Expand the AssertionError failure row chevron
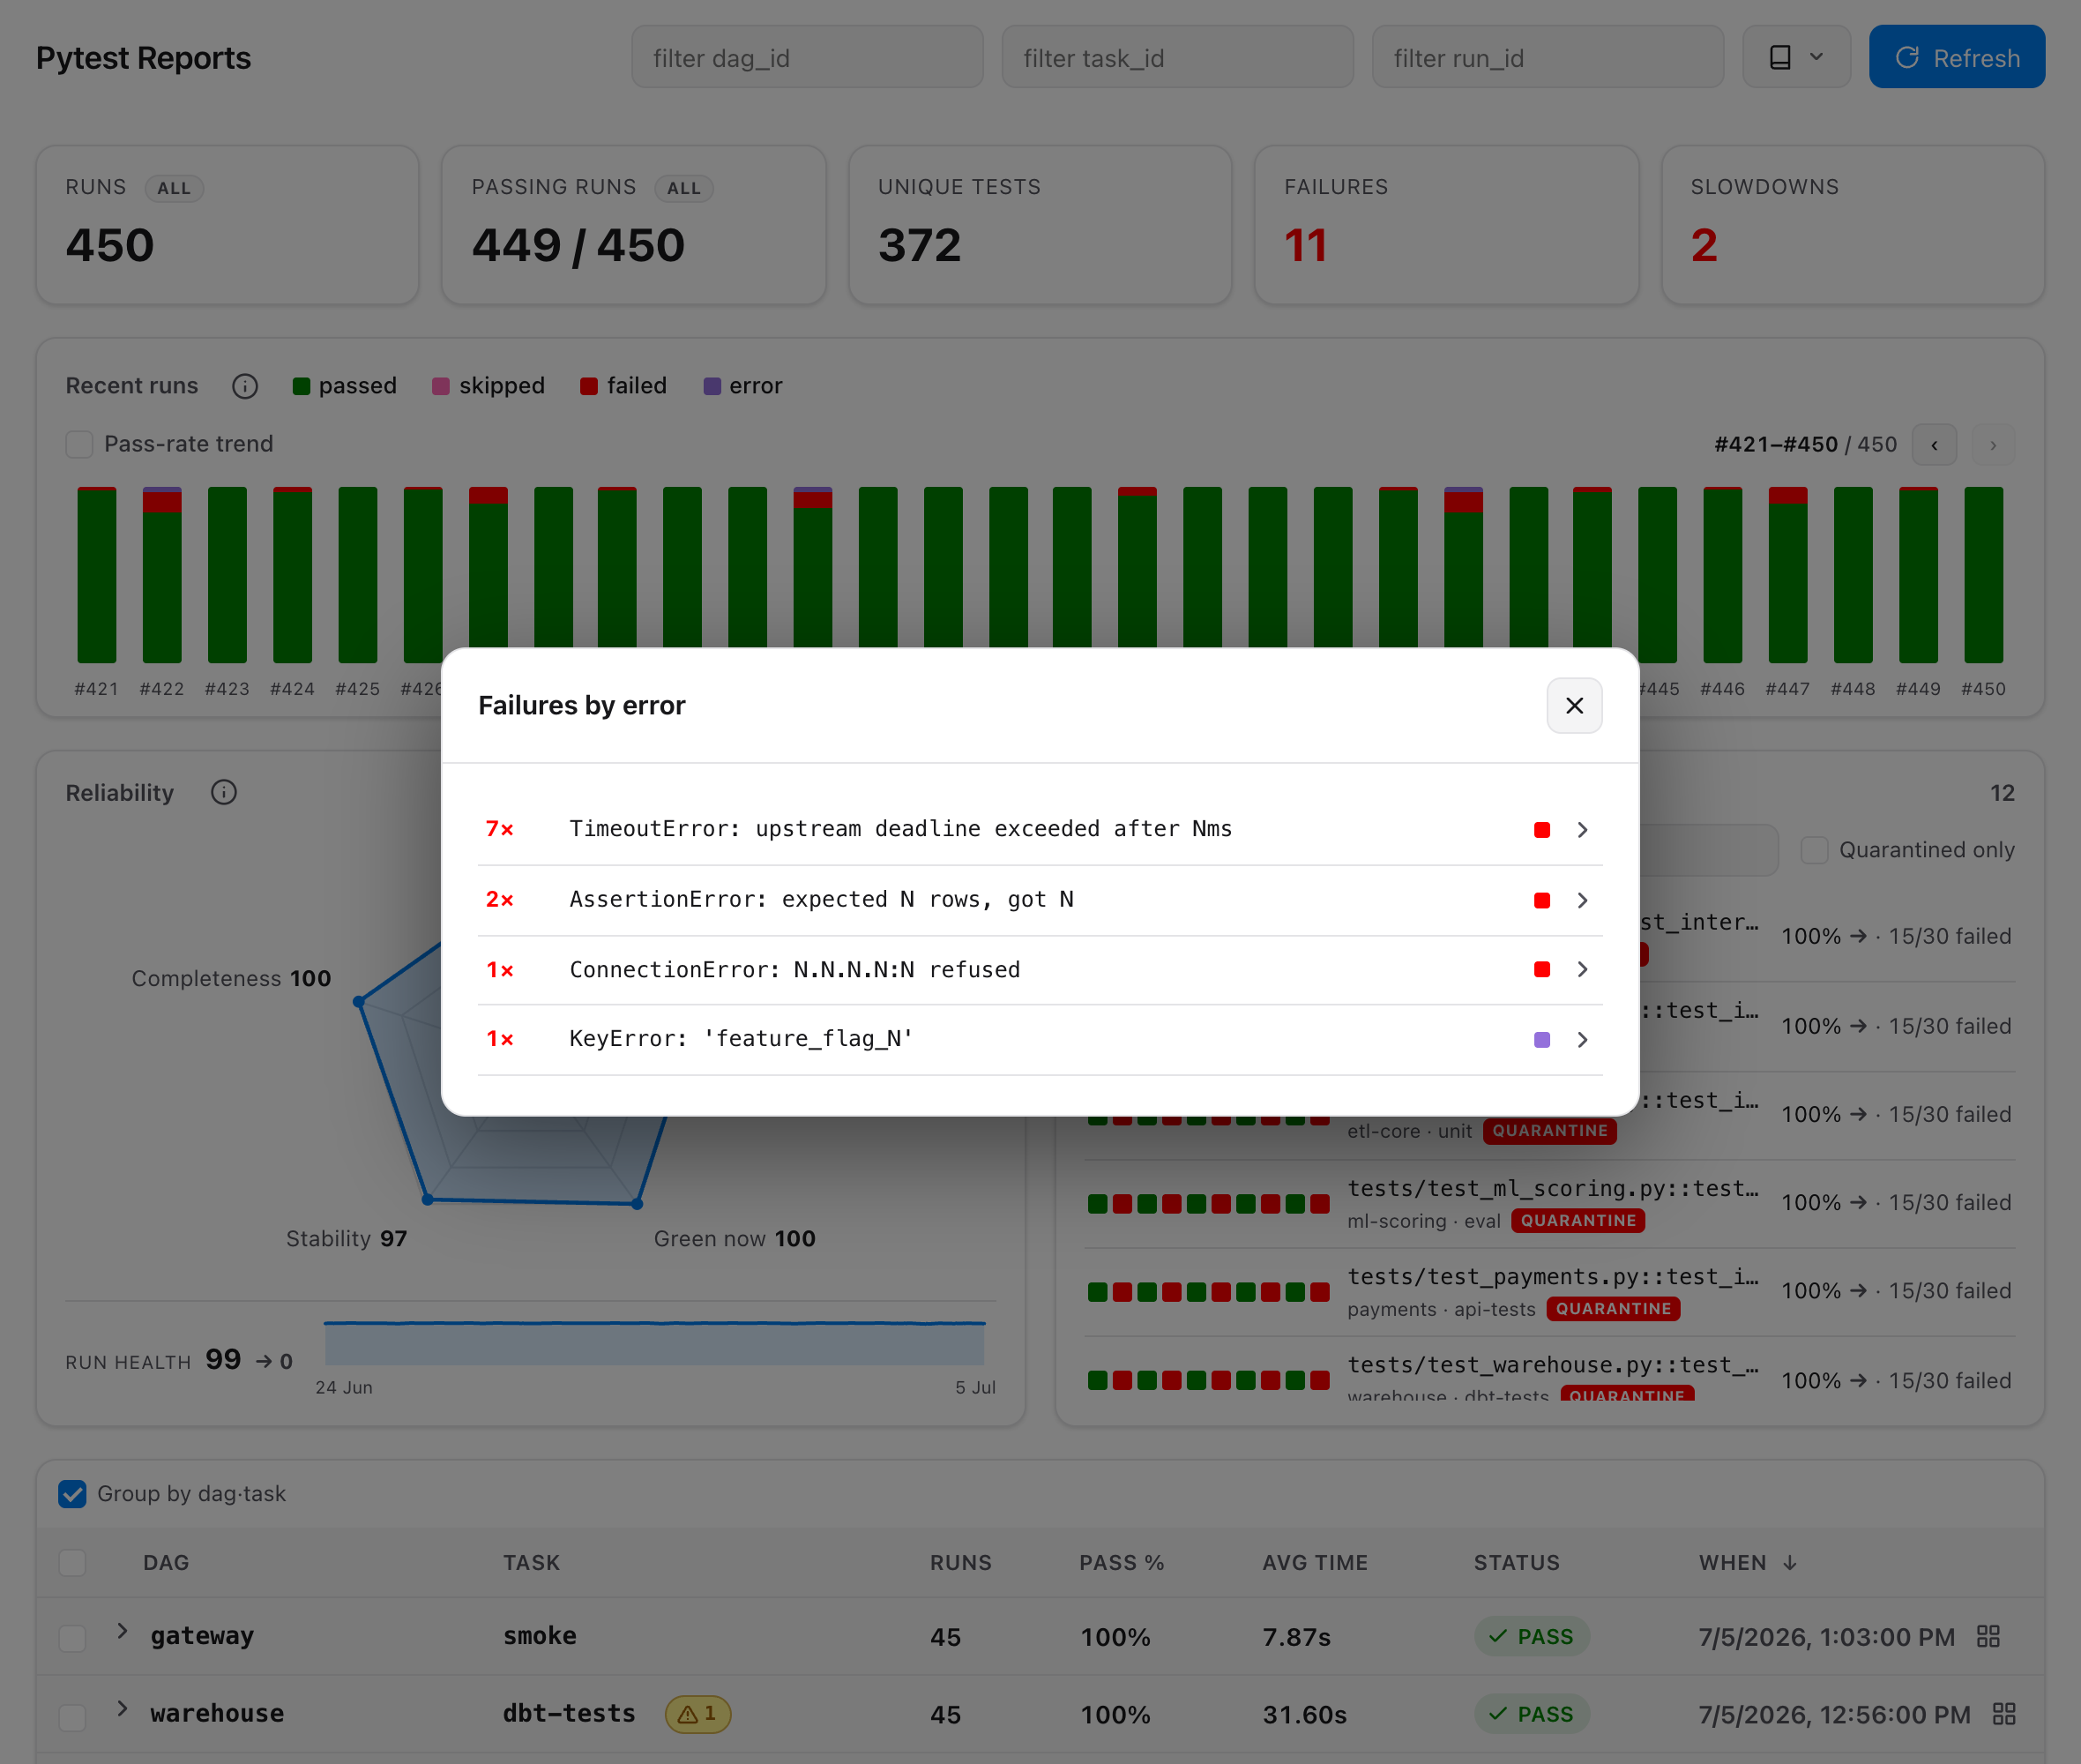The height and width of the screenshot is (1764, 2081). pyautogui.click(x=1582, y=900)
